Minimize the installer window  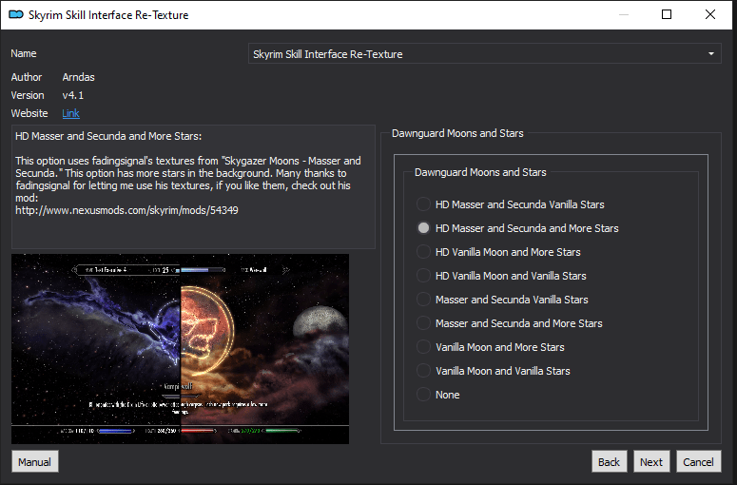pos(624,14)
